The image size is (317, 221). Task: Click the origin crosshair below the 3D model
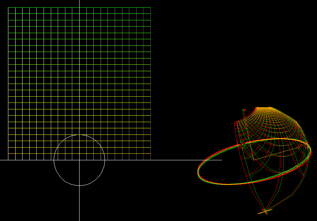click(266, 212)
